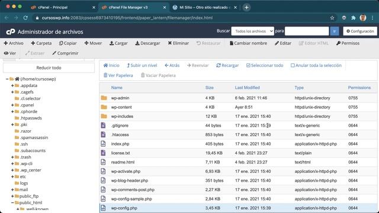The height and width of the screenshot is (213, 379).
Task: Select the wp-blog-header.php file name
Action: [x=130, y=180]
